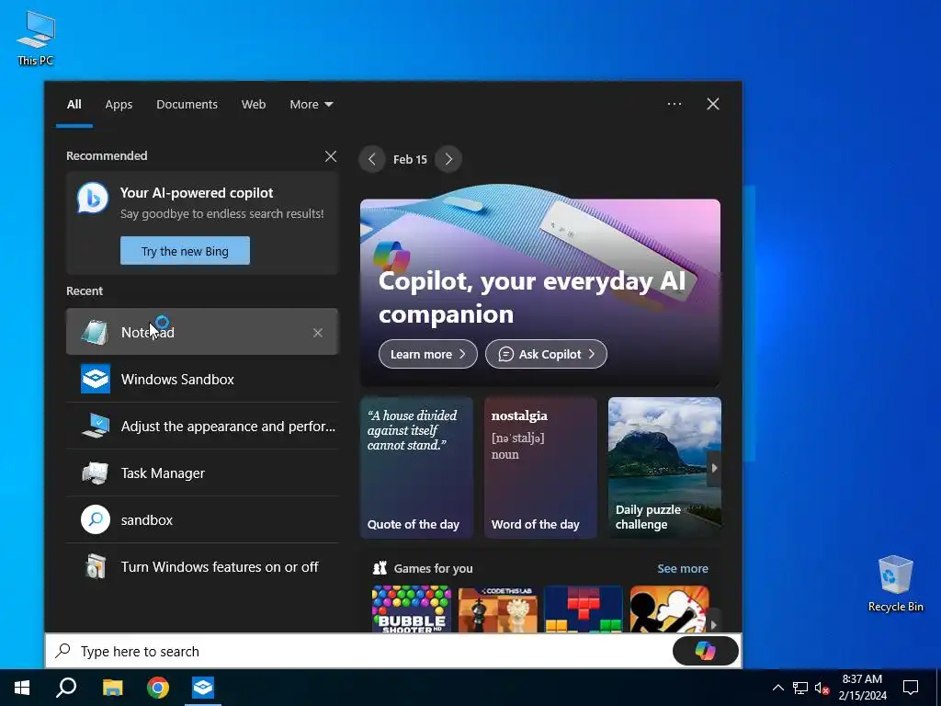This screenshot has height=706, width=941.
Task: Click the taskbar search magnifier icon
Action: coord(66,688)
